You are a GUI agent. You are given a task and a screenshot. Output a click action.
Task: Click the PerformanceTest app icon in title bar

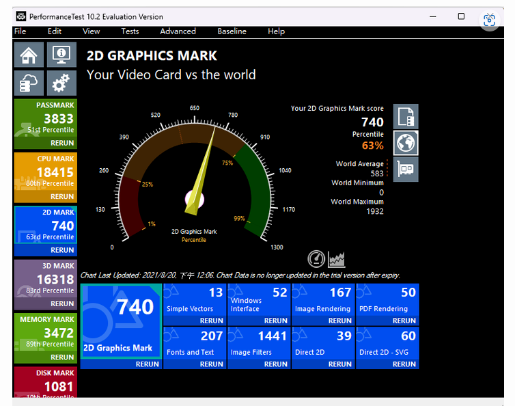pyautogui.click(x=21, y=16)
